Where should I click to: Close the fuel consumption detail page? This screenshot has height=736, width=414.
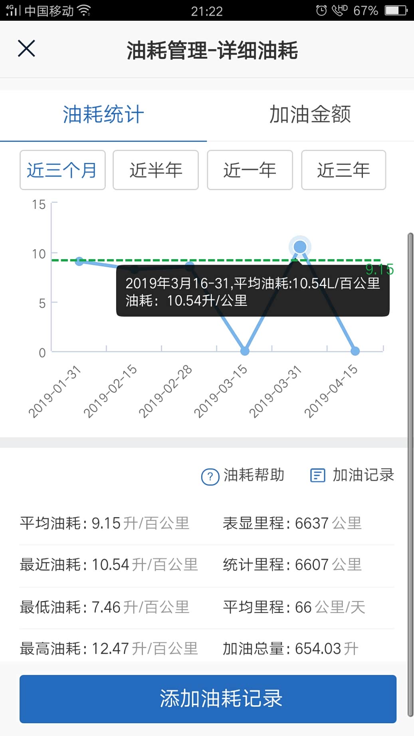(26, 49)
